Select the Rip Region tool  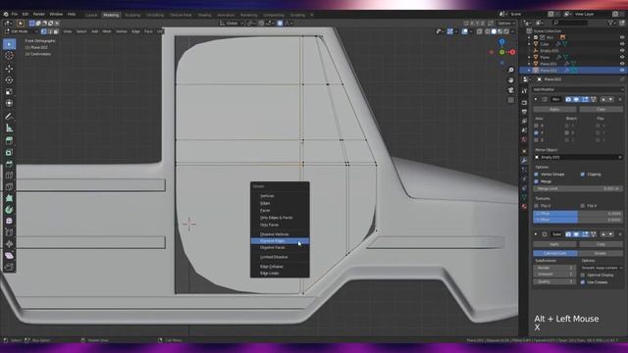9,267
